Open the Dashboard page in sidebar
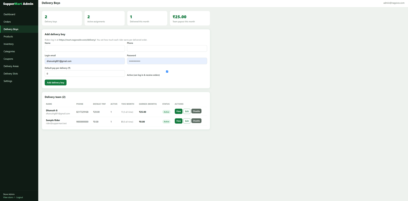Viewport: 408px width, 201px height. [19, 14]
